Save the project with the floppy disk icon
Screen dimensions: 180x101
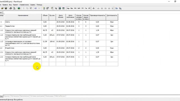(6, 8)
